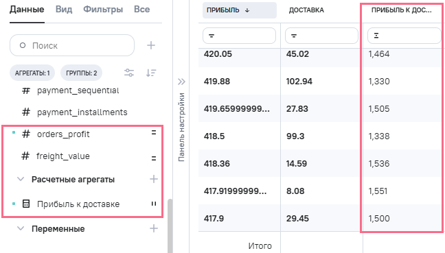Viewport: 445px width, 253px height.
Task: Click the cell 27.83
Action: click(297, 109)
